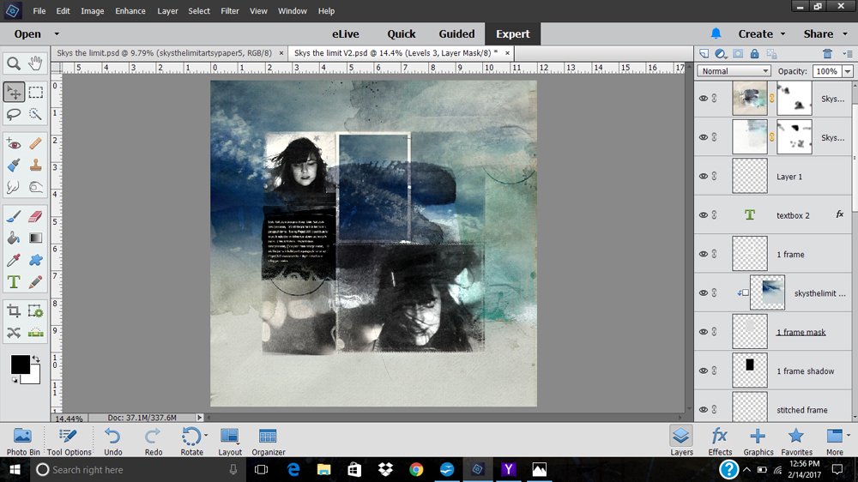Select the Content-Aware Move tool
858x482 pixels.
click(x=14, y=333)
